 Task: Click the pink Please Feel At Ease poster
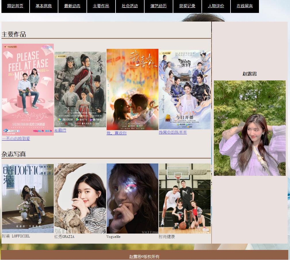[x=28, y=90]
